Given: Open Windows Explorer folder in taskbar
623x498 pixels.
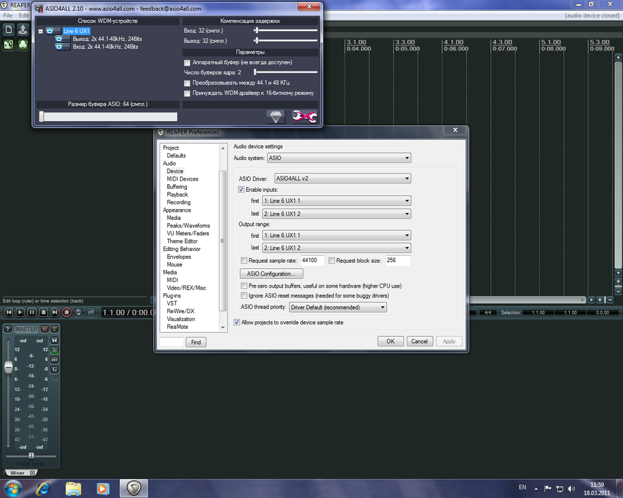Looking at the screenshot, I should pos(73,488).
